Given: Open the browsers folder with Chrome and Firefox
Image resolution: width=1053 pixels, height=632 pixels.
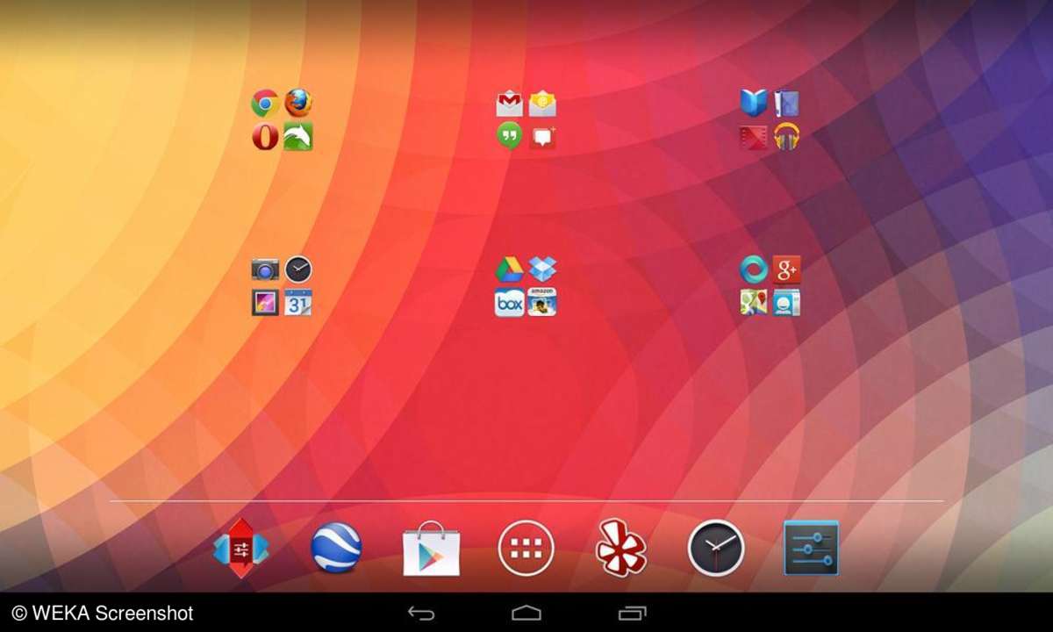Looking at the screenshot, I should pyautogui.click(x=282, y=119).
